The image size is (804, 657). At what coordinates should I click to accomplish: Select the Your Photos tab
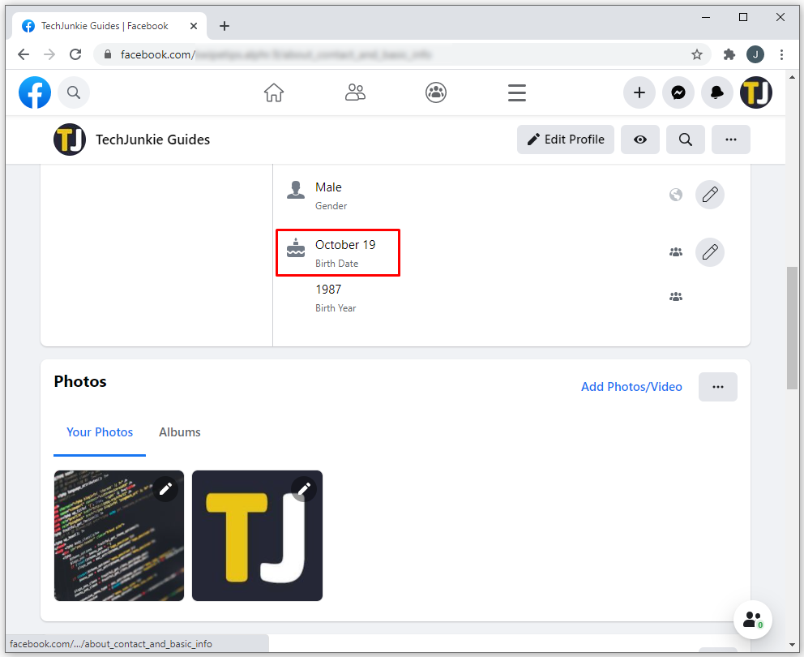(x=100, y=432)
